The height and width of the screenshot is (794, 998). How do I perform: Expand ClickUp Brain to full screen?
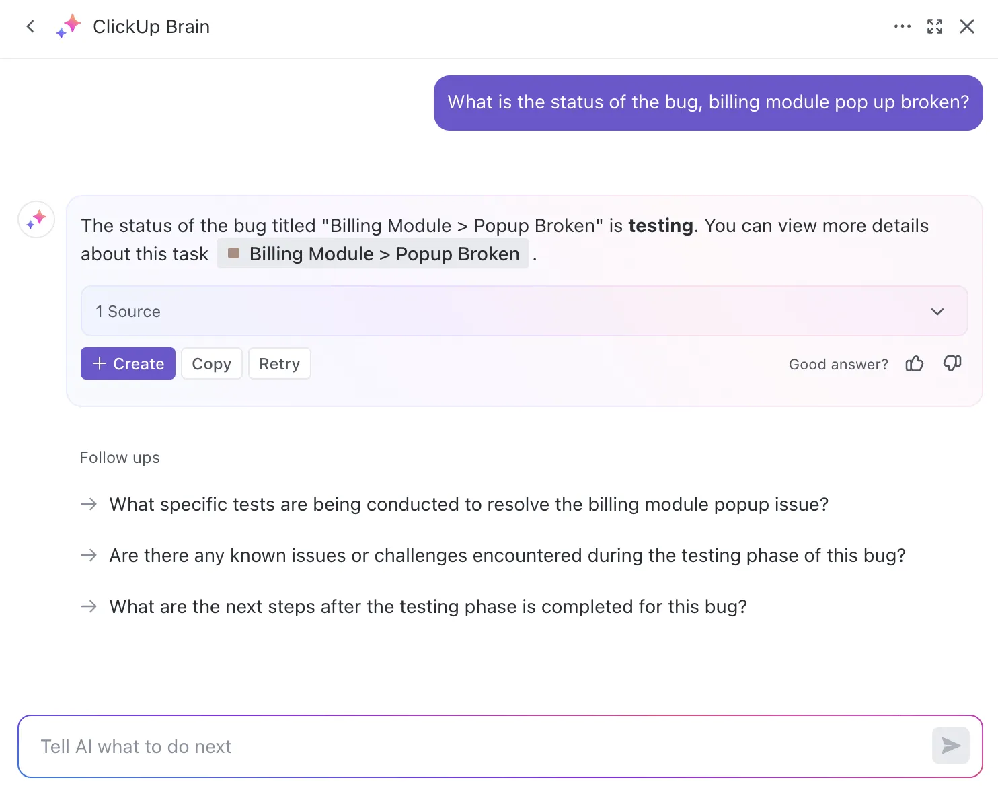click(935, 26)
